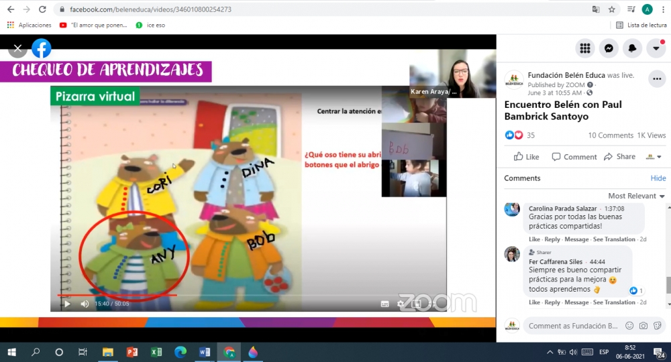Close the video viewer with the X button
The width and height of the screenshot is (671, 362).
click(17, 48)
